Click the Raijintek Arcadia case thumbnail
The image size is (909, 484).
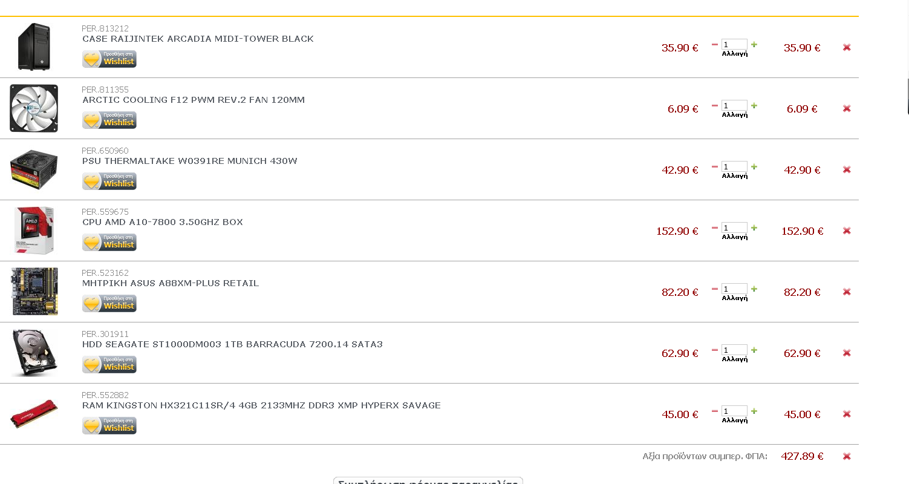(34, 47)
